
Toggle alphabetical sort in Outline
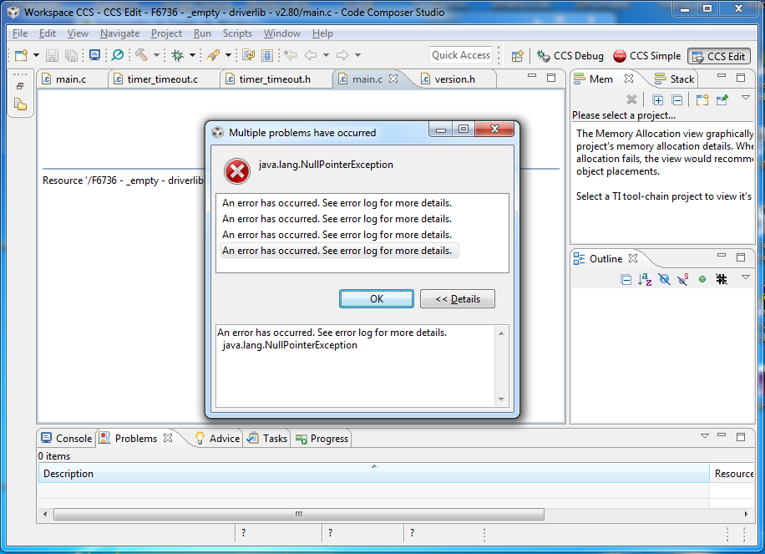click(645, 279)
